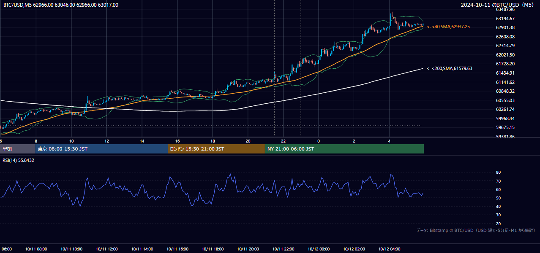
Task: Click the 10/11 10:00 bottom time label
Action: click(71, 249)
